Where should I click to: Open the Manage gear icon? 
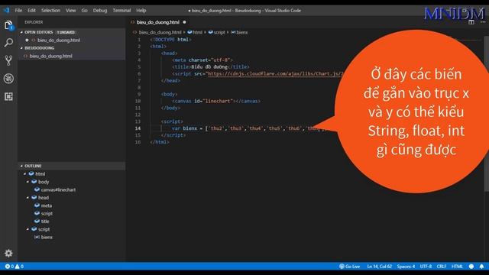(x=8, y=253)
